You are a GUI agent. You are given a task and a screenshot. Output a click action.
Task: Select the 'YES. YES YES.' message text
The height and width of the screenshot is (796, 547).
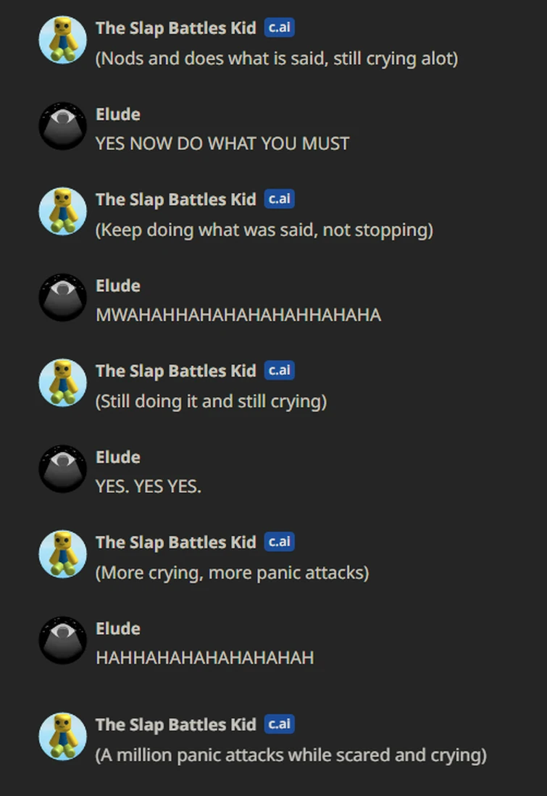pos(149,486)
